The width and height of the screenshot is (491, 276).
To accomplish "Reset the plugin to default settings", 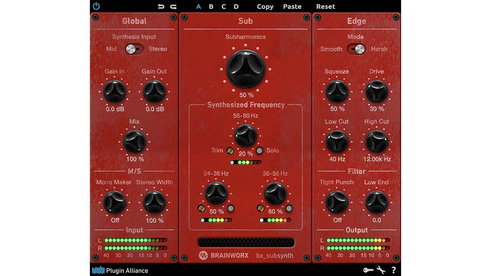I will click(326, 7).
